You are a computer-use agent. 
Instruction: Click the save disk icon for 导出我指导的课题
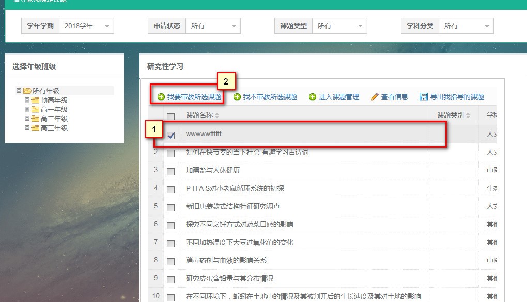[x=424, y=97]
